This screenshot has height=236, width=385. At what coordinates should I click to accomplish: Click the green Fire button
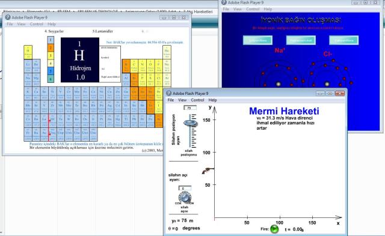point(274,229)
